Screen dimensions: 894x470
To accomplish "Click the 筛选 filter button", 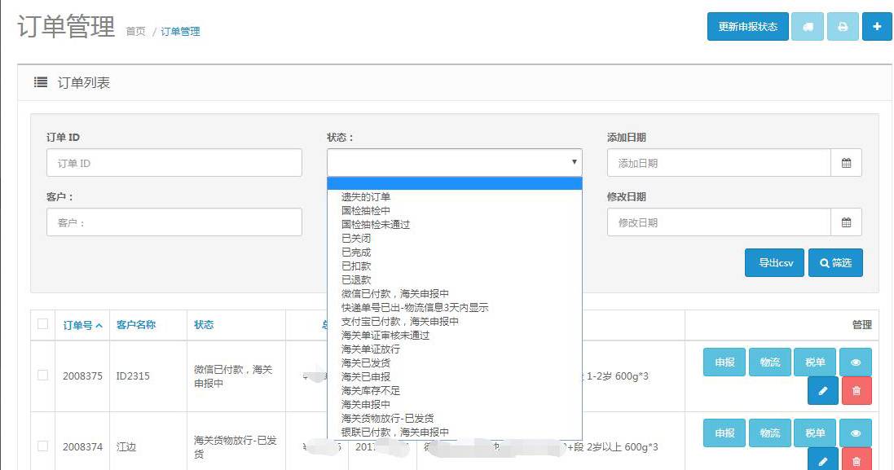I will click(835, 262).
